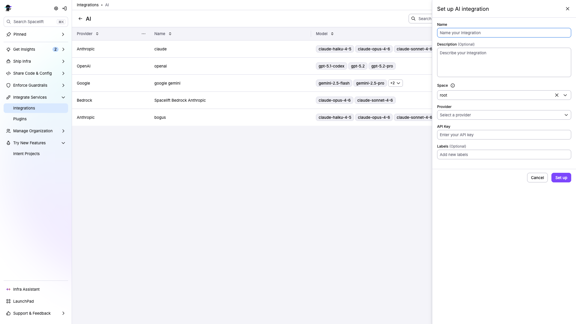This screenshot has height=324, width=576.
Task: Clear the root space selection
Action: pyautogui.click(x=557, y=95)
